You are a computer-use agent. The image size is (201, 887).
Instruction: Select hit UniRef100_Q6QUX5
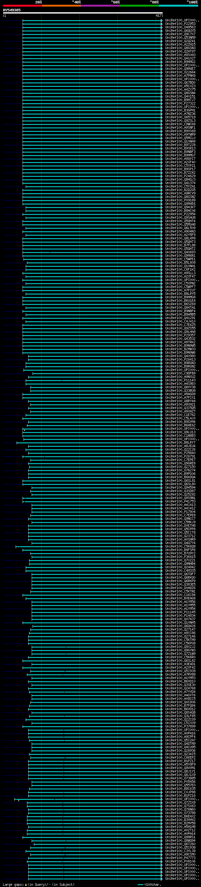point(180,31)
